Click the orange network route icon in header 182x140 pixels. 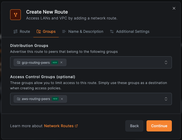tap(15, 15)
